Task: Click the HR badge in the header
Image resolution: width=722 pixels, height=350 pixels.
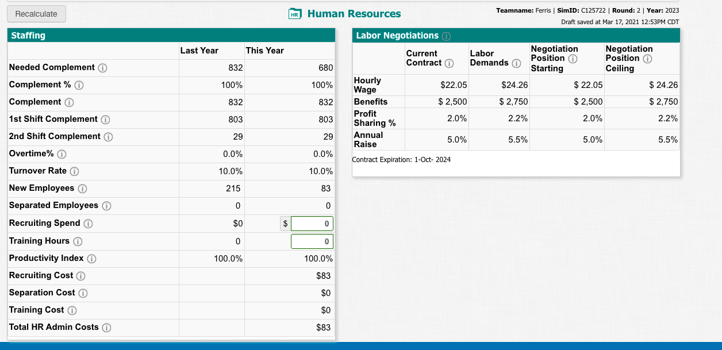Action: [294, 13]
